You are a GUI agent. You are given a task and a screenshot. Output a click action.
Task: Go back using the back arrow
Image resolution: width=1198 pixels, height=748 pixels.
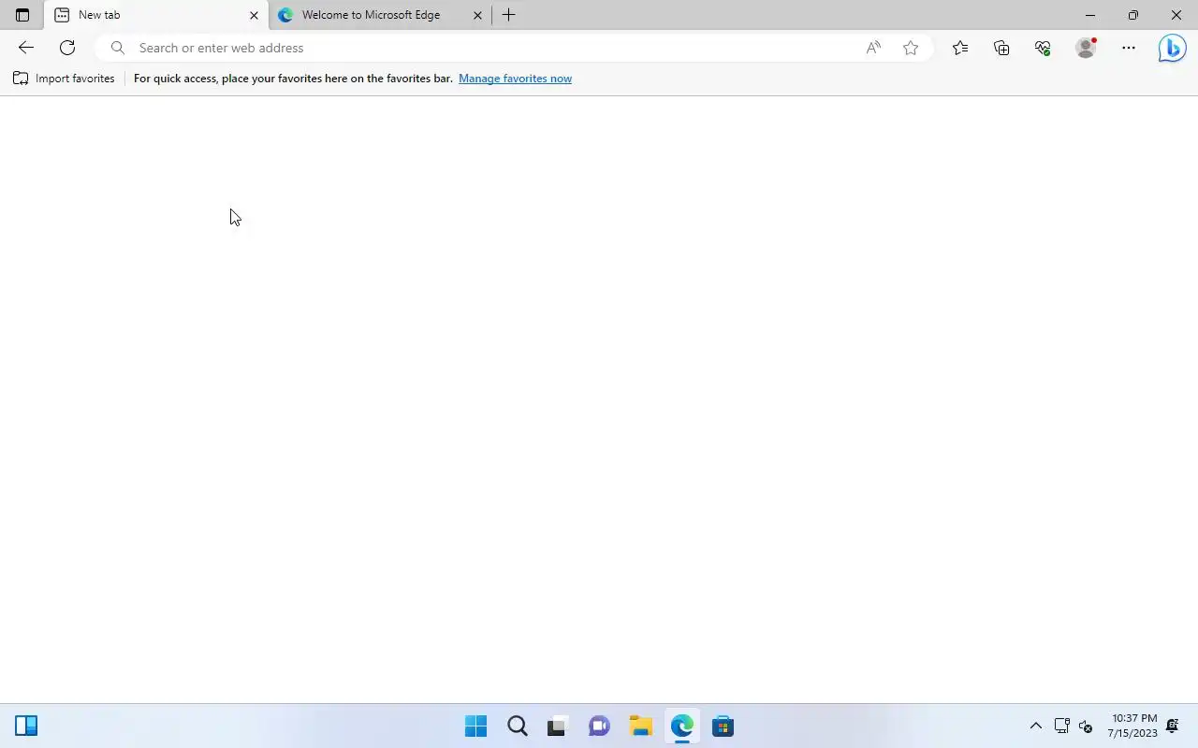(26, 48)
